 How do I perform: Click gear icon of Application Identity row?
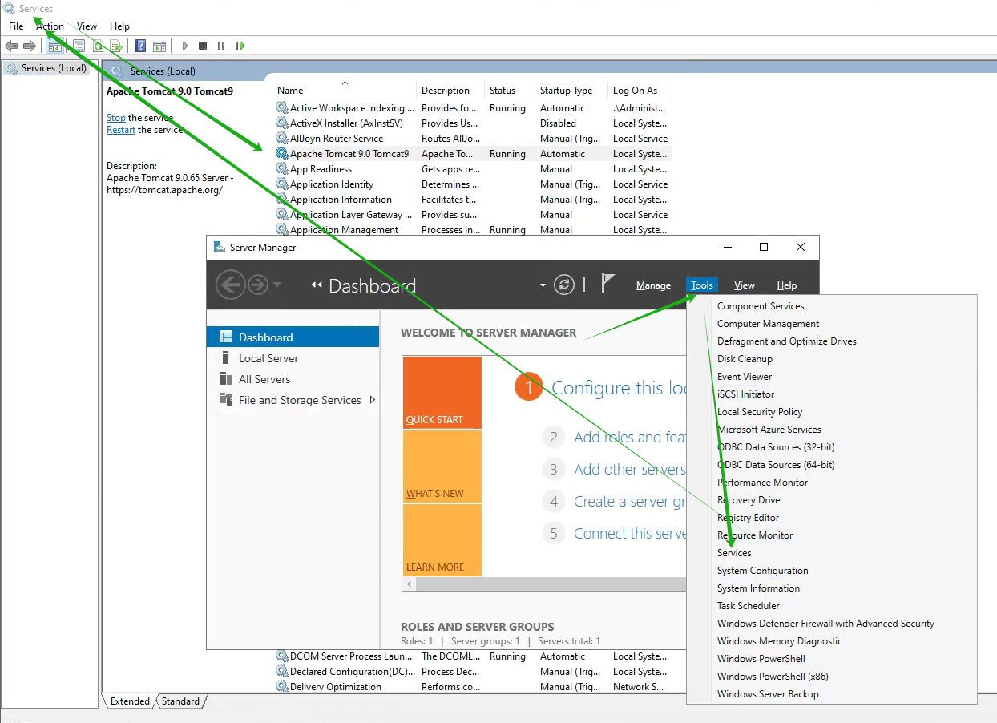pyautogui.click(x=282, y=184)
